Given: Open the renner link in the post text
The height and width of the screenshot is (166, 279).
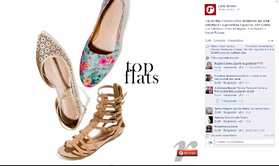Looking at the screenshot, I should point(228,21).
